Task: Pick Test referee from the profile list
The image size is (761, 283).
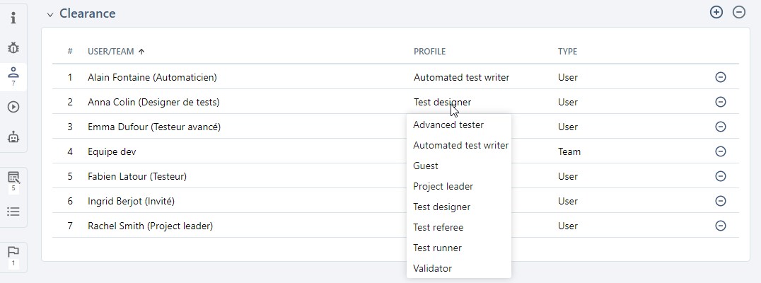Action: click(438, 227)
